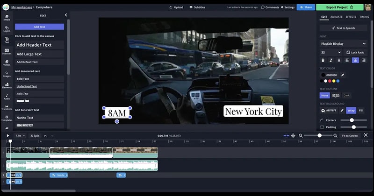The height and width of the screenshot is (196, 374).
Task: Open the Transitions sidebar panel
Action: point(7,108)
